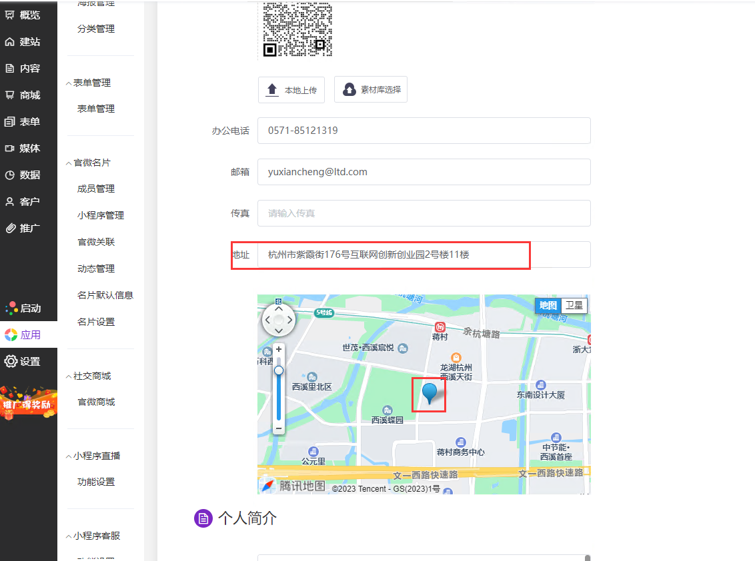This screenshot has height=561, width=755.
Task: Focus the 办公电话 input field
Action: point(424,131)
